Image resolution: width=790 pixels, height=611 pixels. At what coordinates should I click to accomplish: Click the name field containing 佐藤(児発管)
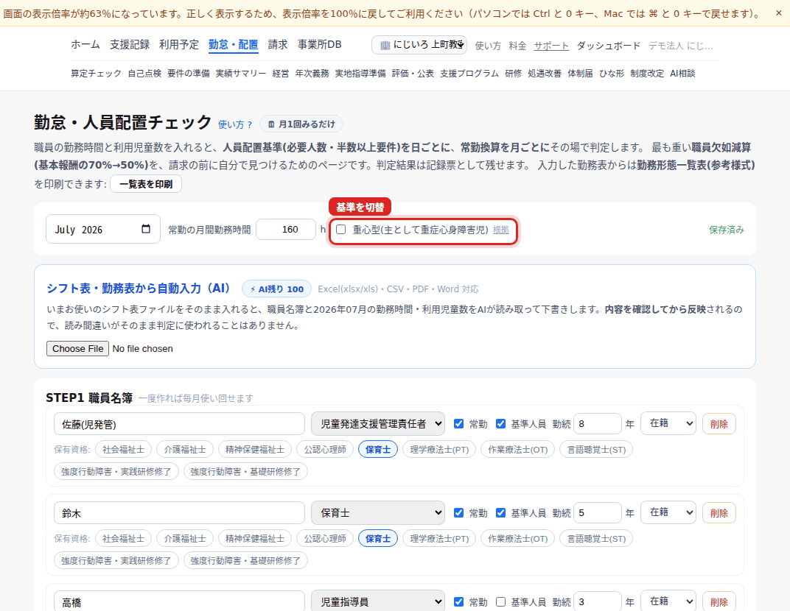(179, 424)
